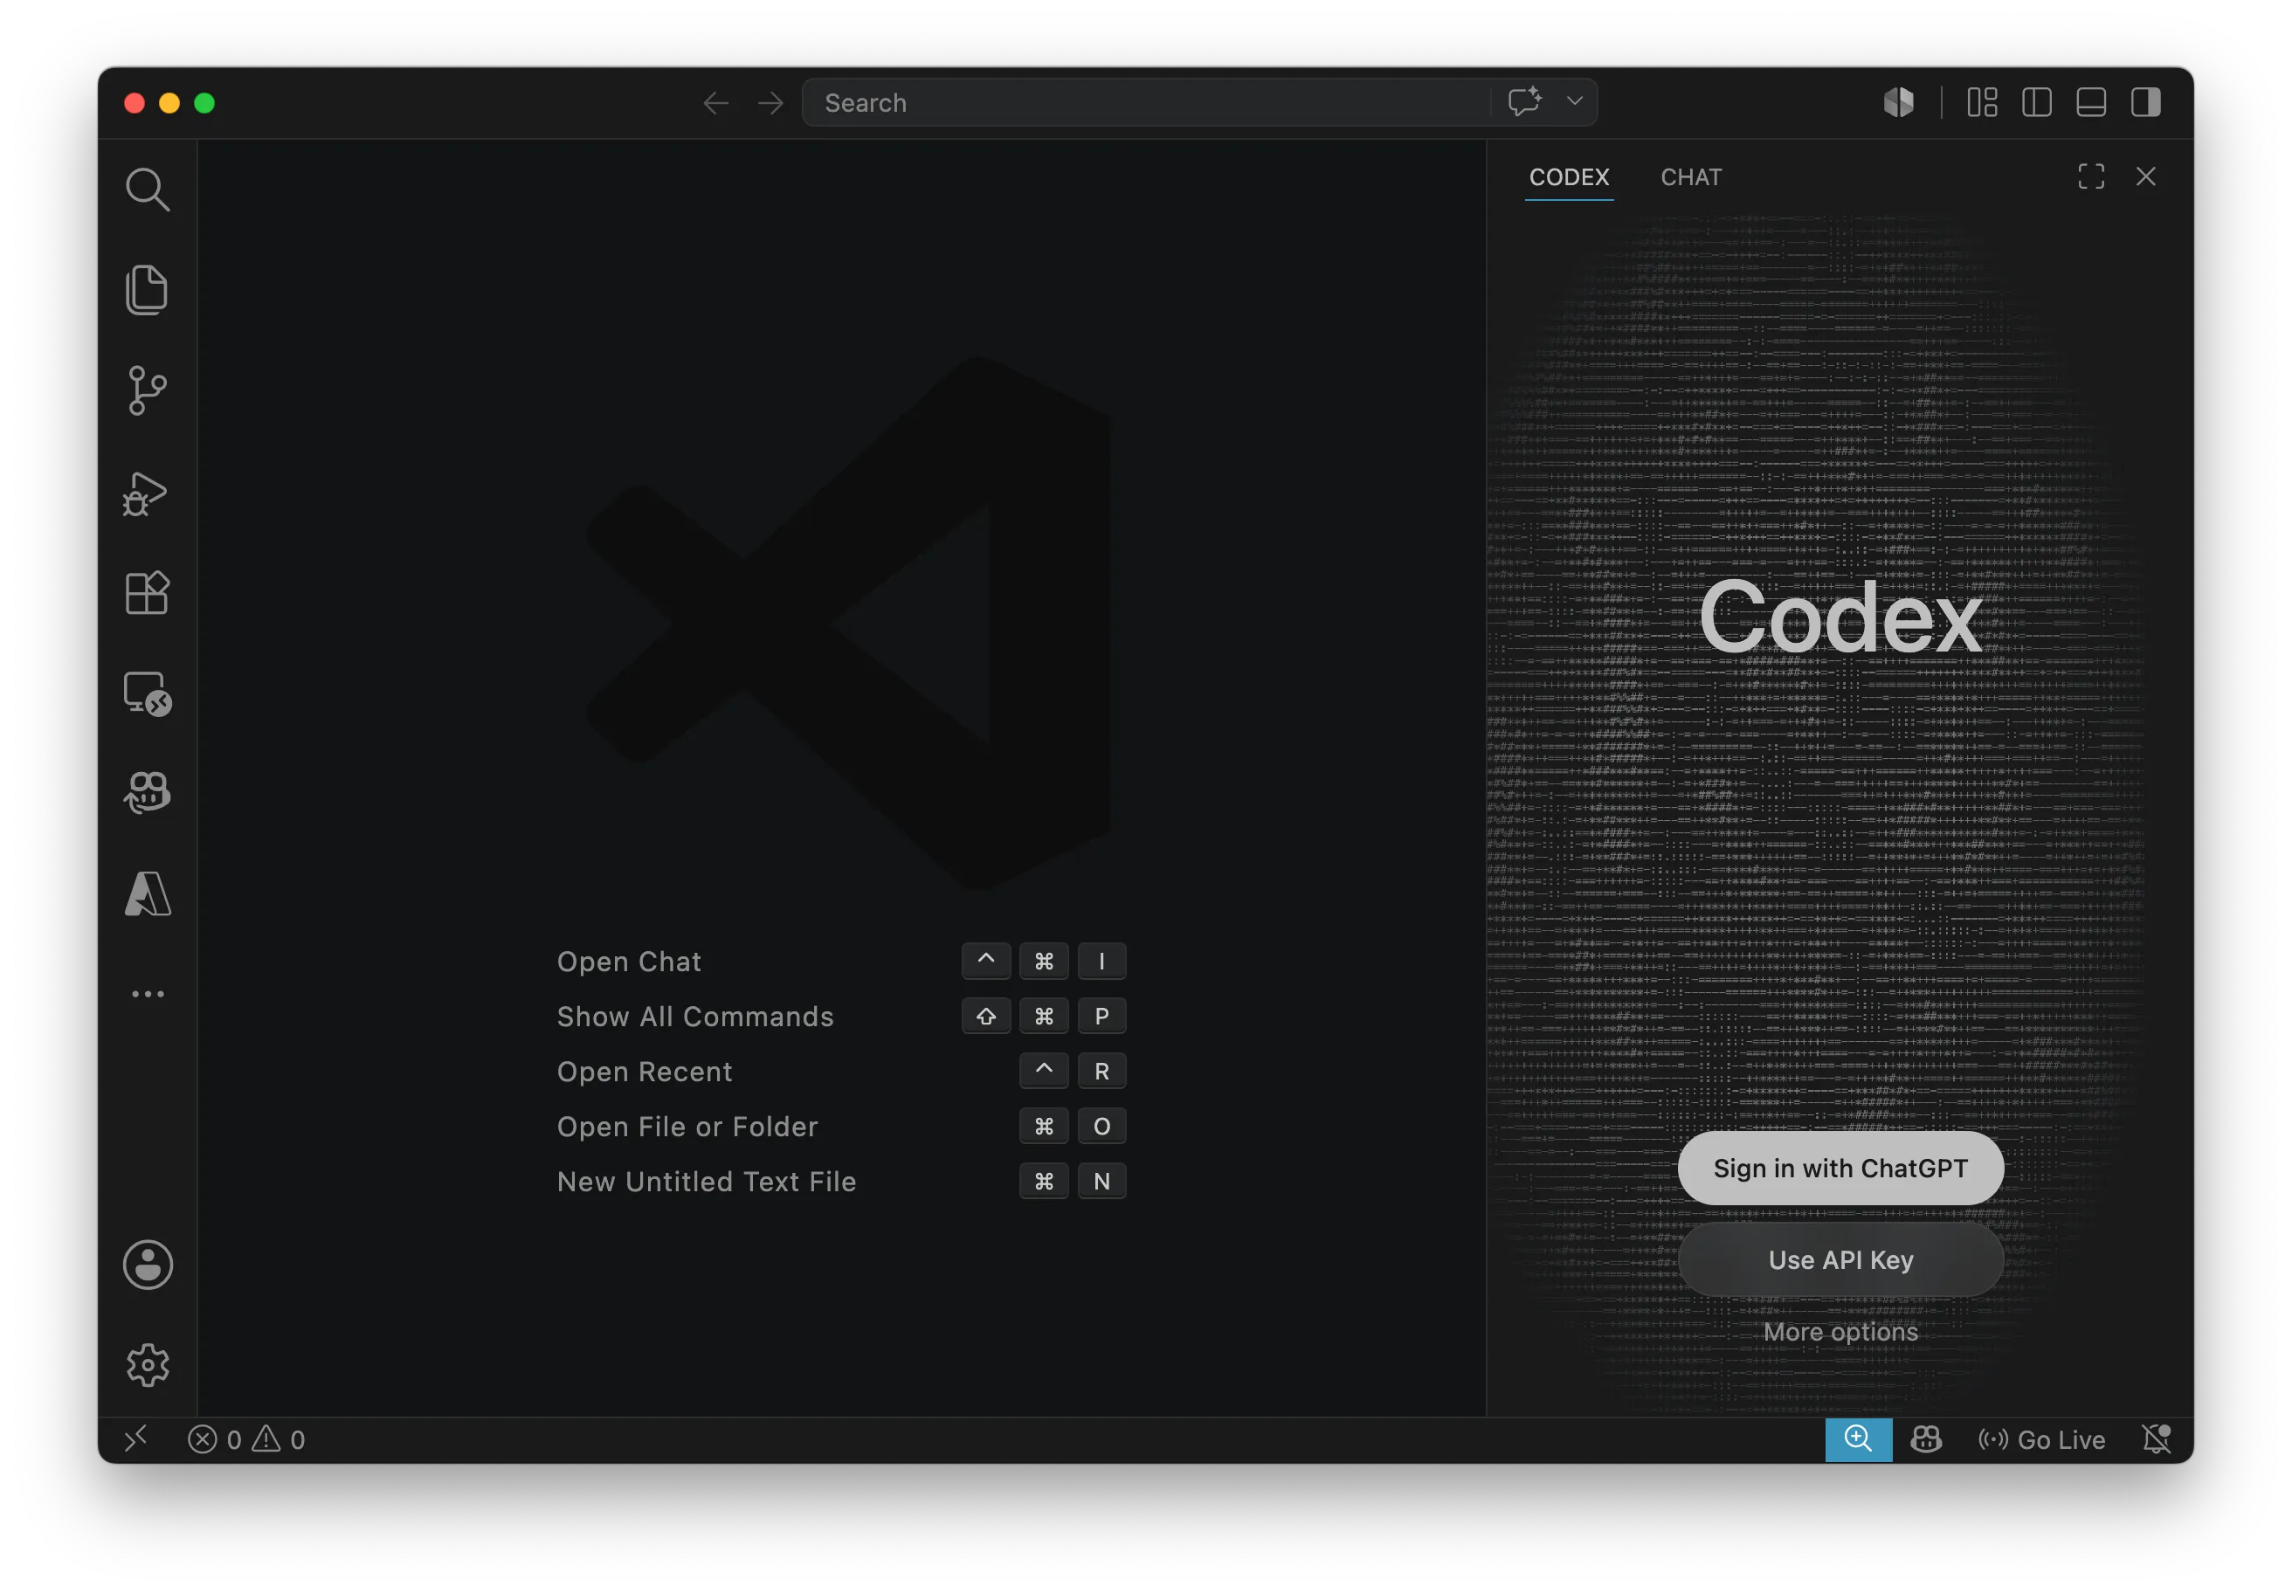Show additional views ellipsis in activity bar
Screen dimensions: 2292x1593
[148, 994]
